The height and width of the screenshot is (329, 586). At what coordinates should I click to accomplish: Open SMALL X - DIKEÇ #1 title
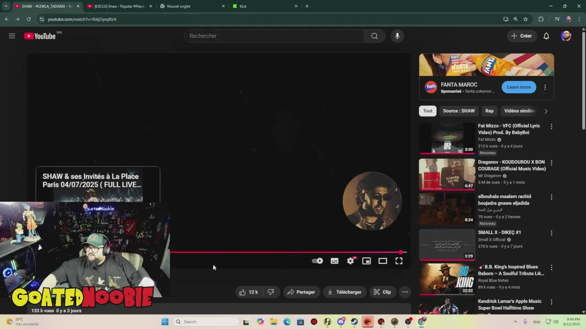(499, 233)
